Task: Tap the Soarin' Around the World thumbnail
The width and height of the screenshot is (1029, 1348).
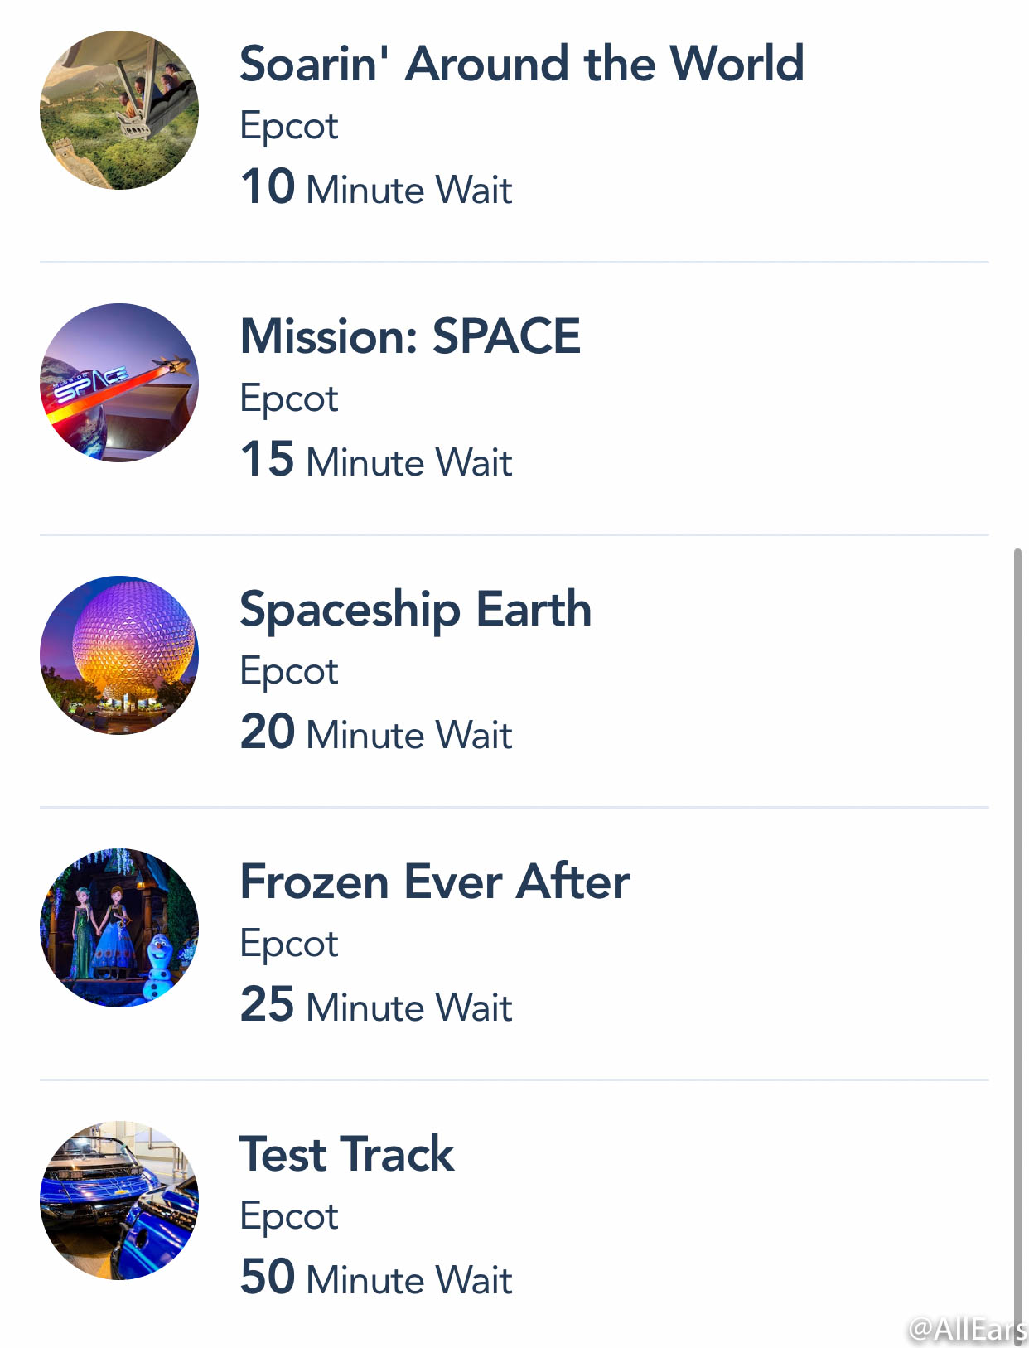Action: (x=119, y=110)
